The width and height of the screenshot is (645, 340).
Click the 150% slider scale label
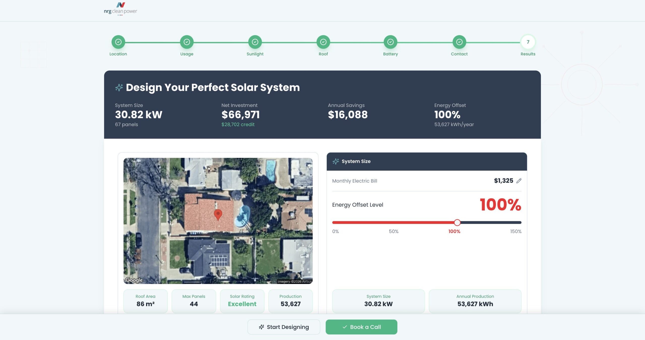[x=516, y=231]
